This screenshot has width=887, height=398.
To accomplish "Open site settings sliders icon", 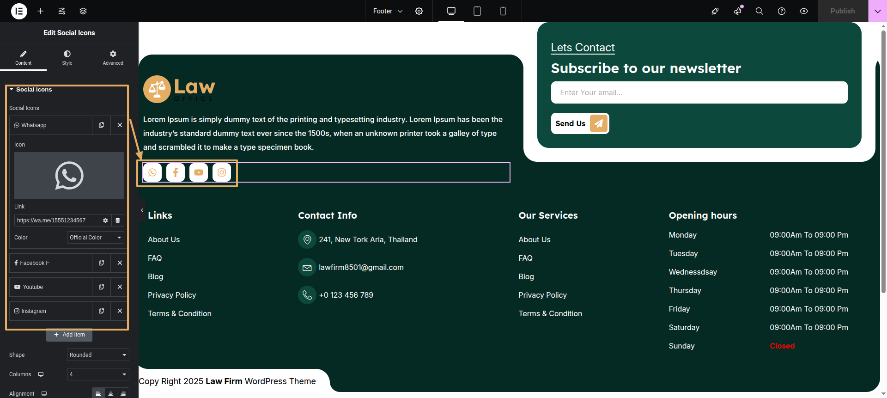I will pos(62,11).
